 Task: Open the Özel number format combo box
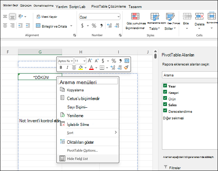pos(100,17)
